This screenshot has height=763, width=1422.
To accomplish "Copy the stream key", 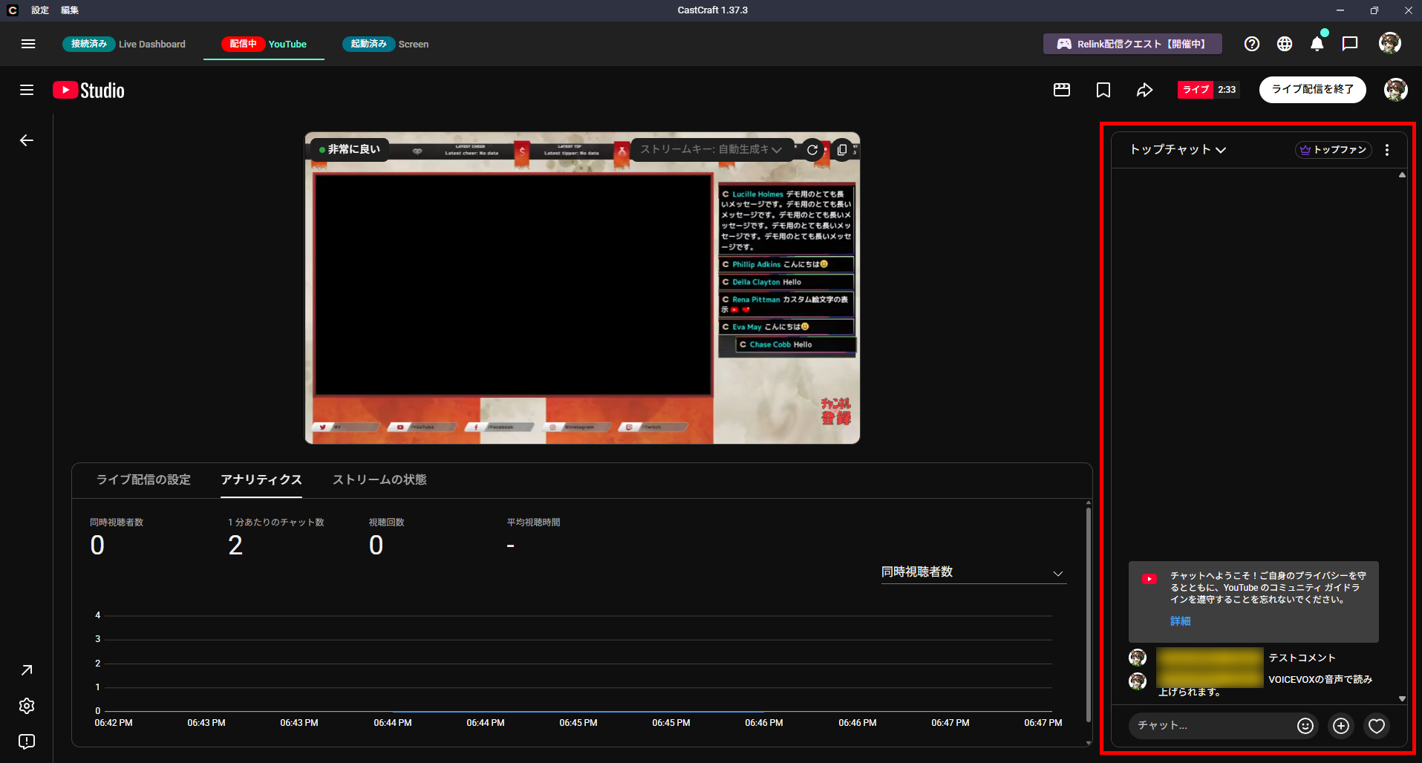I will pos(842,149).
